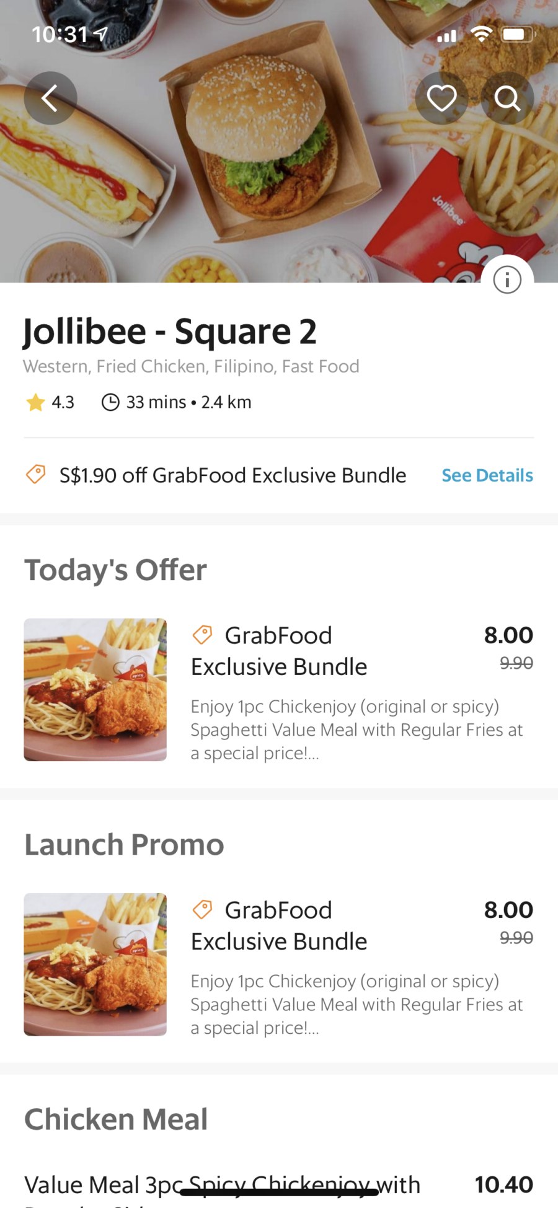The image size is (558, 1208).
Task: Click the See Details link
Action: coord(487,475)
